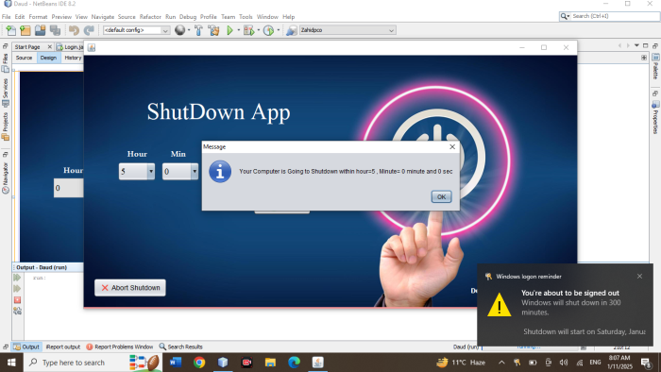661x372 pixels.
Task: Click the Build Project hammer icon
Action: coord(198,30)
